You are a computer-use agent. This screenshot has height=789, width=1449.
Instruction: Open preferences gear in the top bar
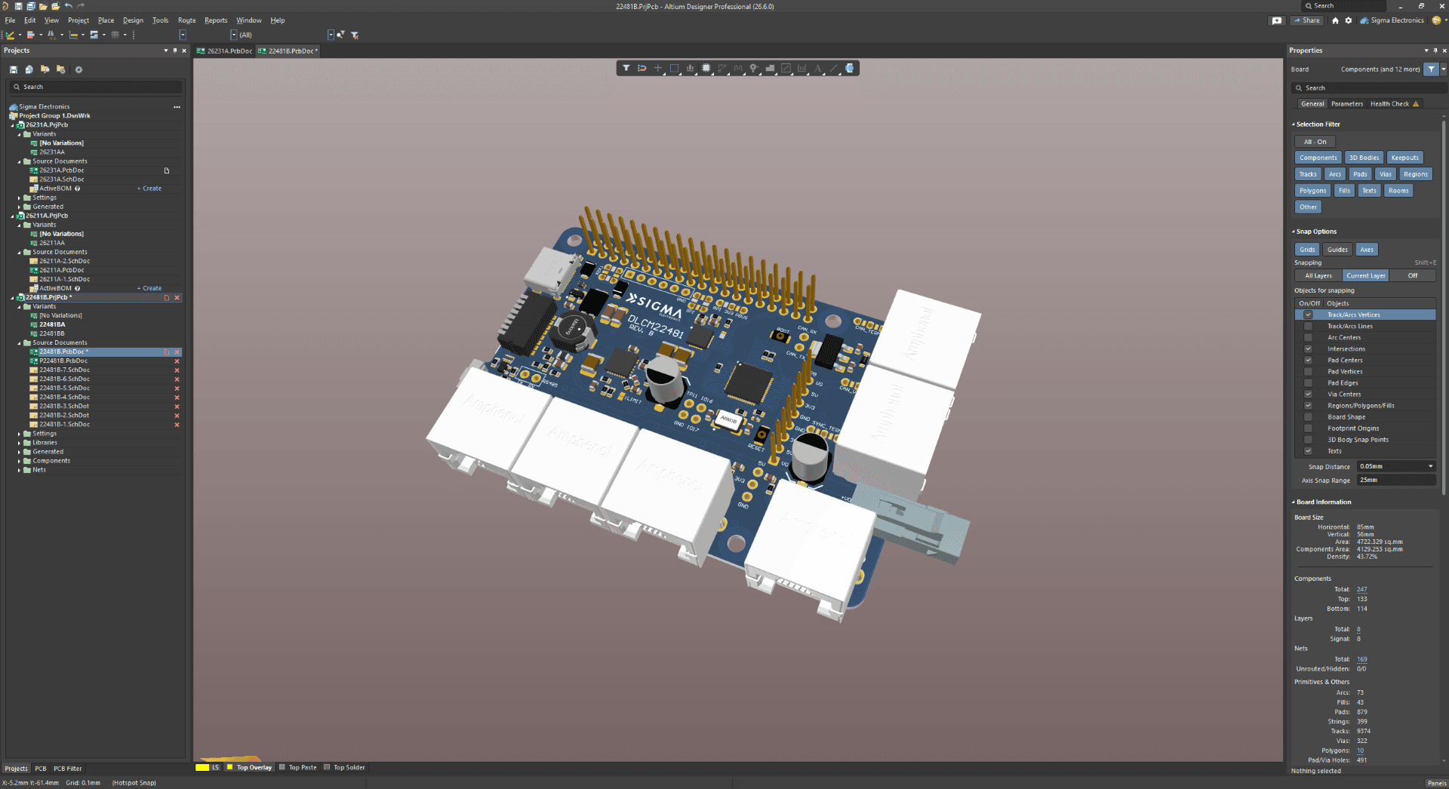(1349, 20)
